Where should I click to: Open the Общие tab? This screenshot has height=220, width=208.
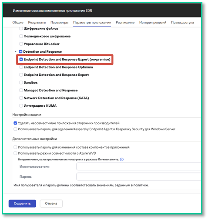point(18,23)
